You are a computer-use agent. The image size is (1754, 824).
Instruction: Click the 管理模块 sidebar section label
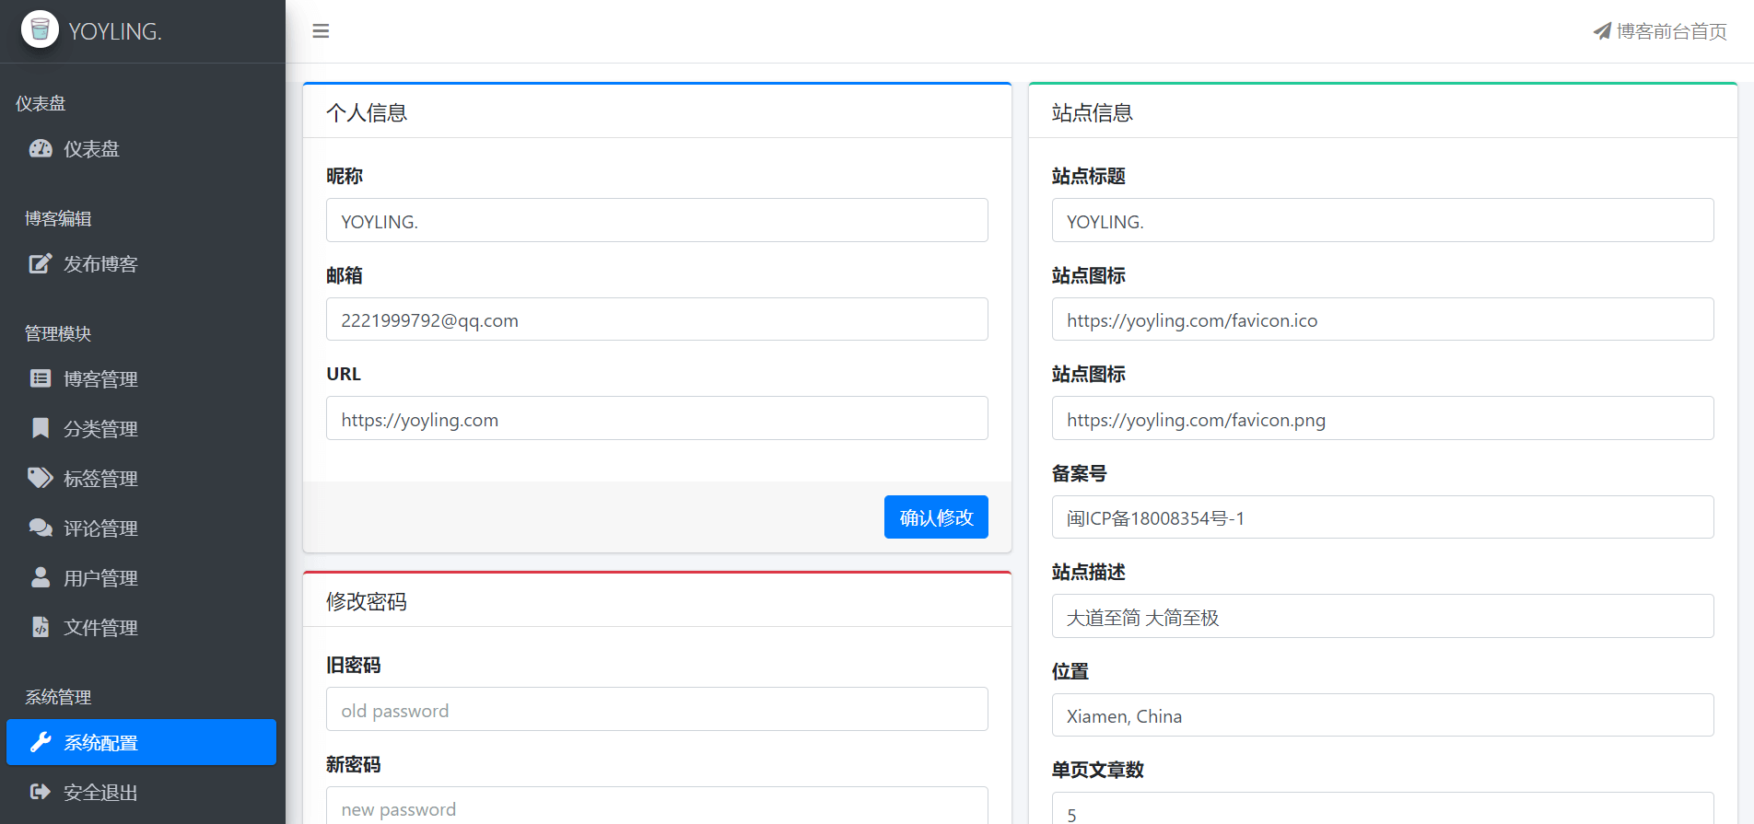(x=58, y=333)
